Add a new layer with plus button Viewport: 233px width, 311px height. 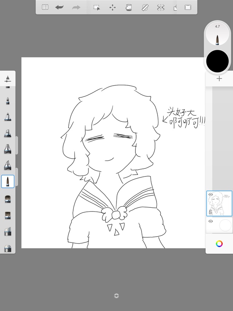point(219,79)
